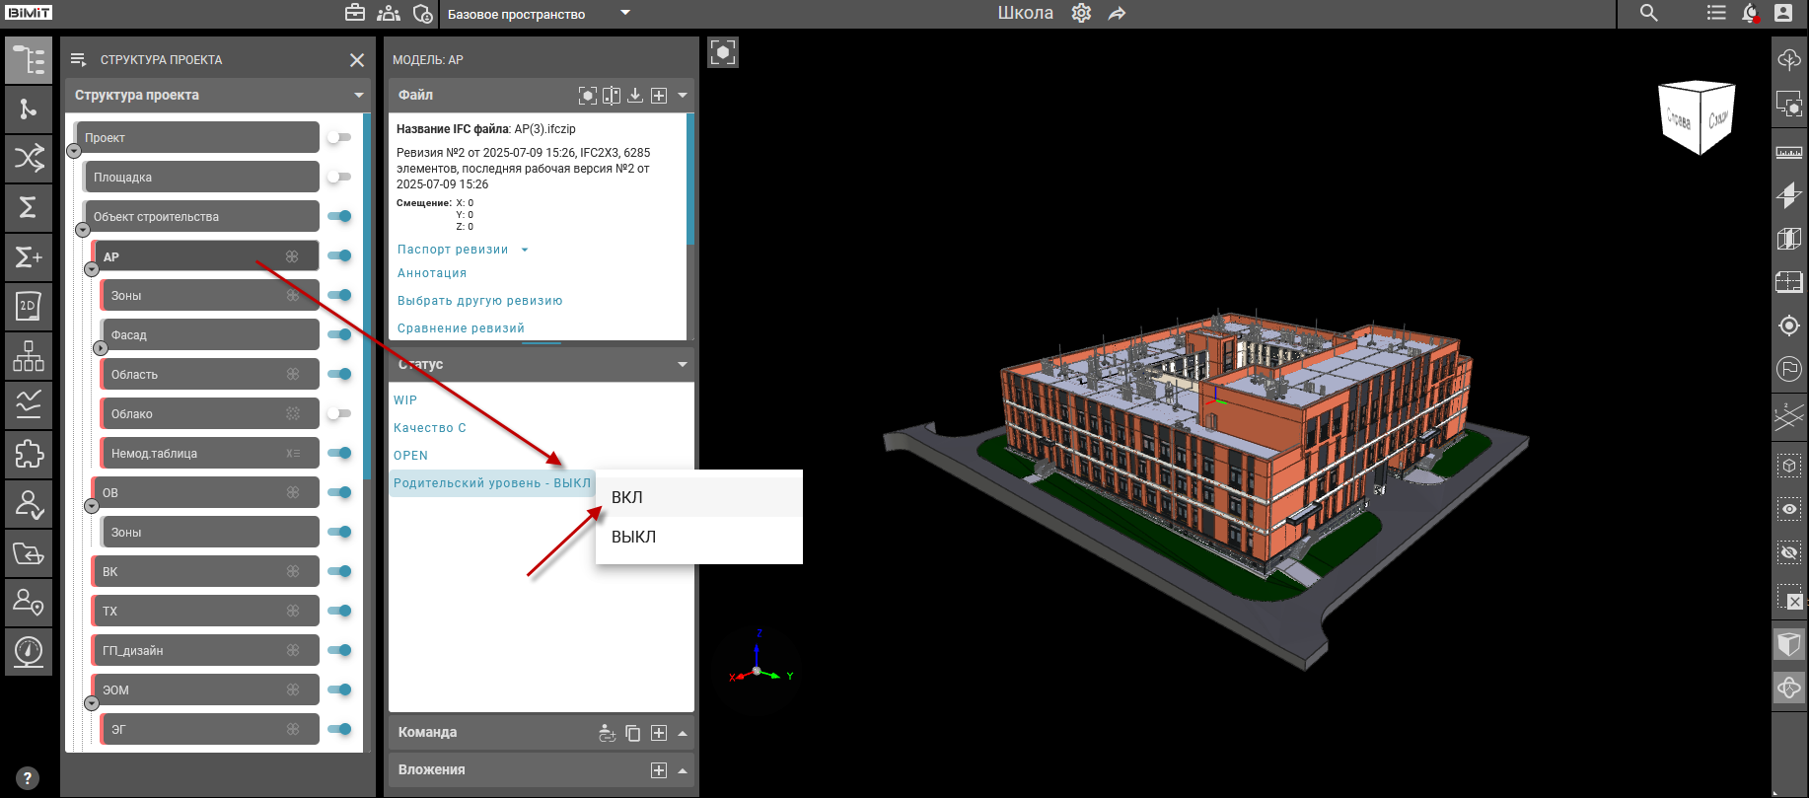The width and height of the screenshot is (1809, 798).
Task: Turn off the Фасад toggle switch
Action: tap(339, 334)
